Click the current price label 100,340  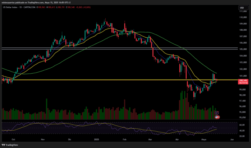point(243,80)
